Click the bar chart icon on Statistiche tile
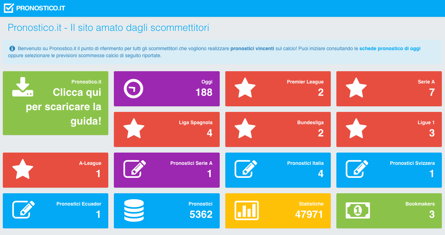This screenshot has width=445, height=235. click(x=247, y=210)
